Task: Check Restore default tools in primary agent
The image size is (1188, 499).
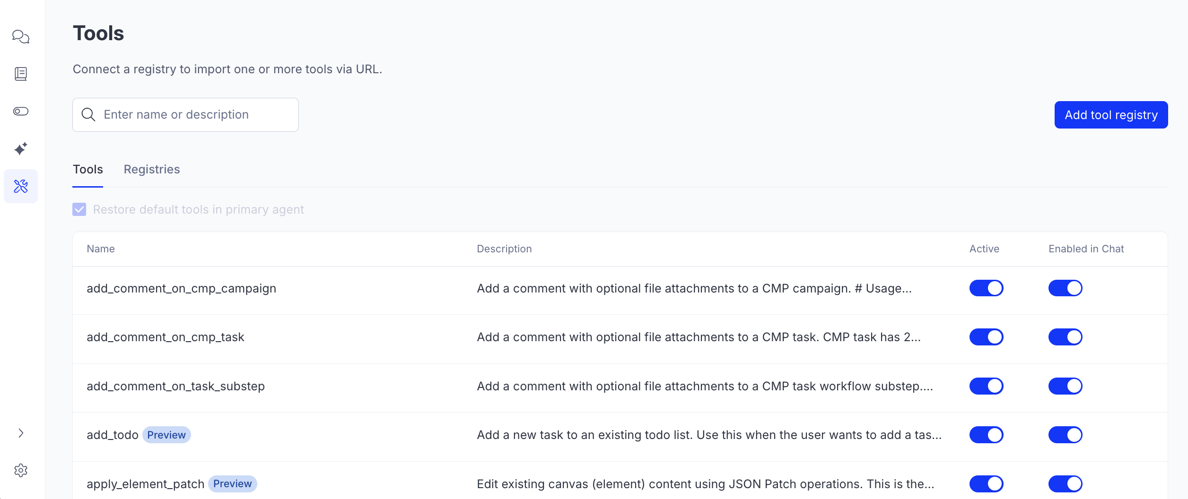Action: [79, 209]
